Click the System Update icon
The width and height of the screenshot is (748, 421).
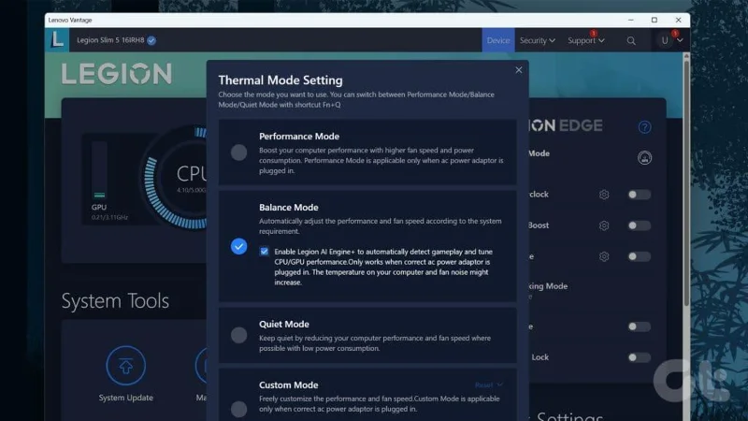coord(126,366)
